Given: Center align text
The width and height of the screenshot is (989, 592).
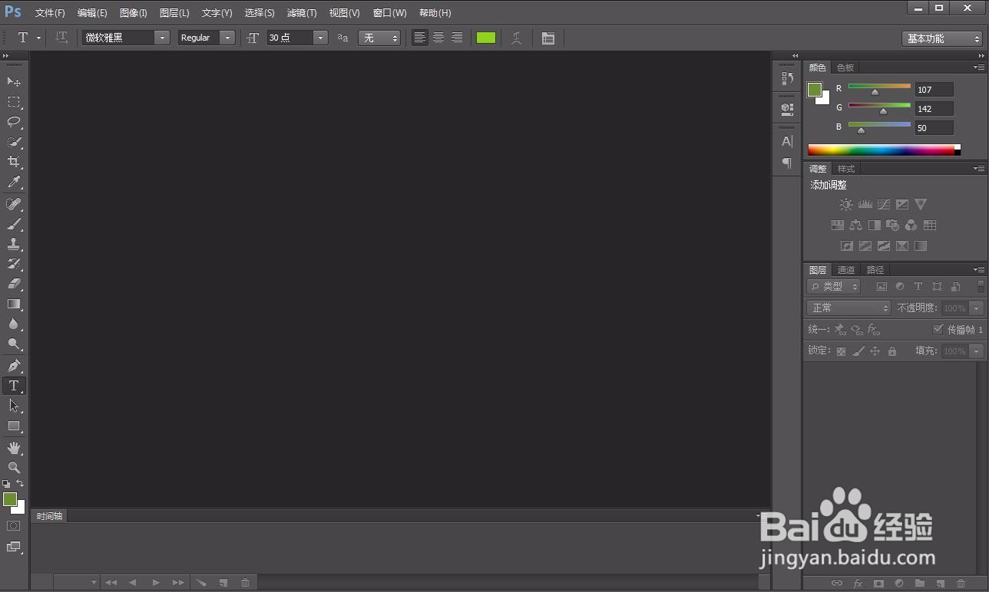Looking at the screenshot, I should coord(438,38).
